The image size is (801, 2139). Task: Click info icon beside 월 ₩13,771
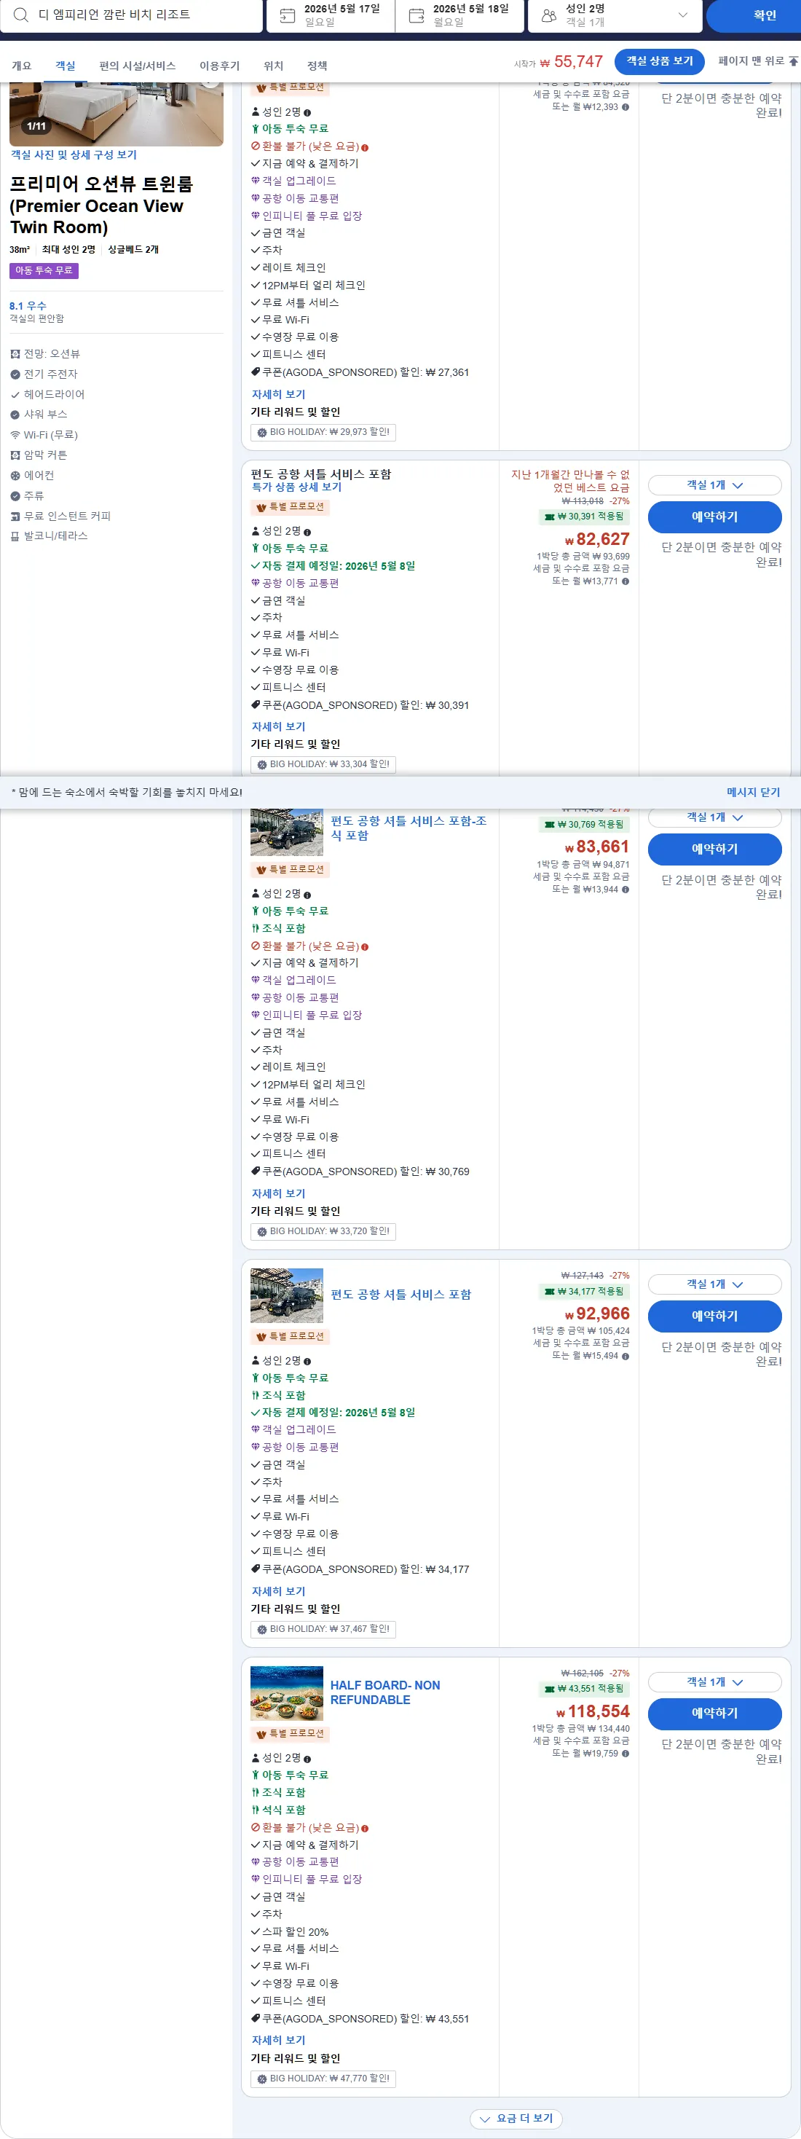625,581
